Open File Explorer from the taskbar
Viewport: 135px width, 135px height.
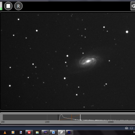(x=37, y=132)
